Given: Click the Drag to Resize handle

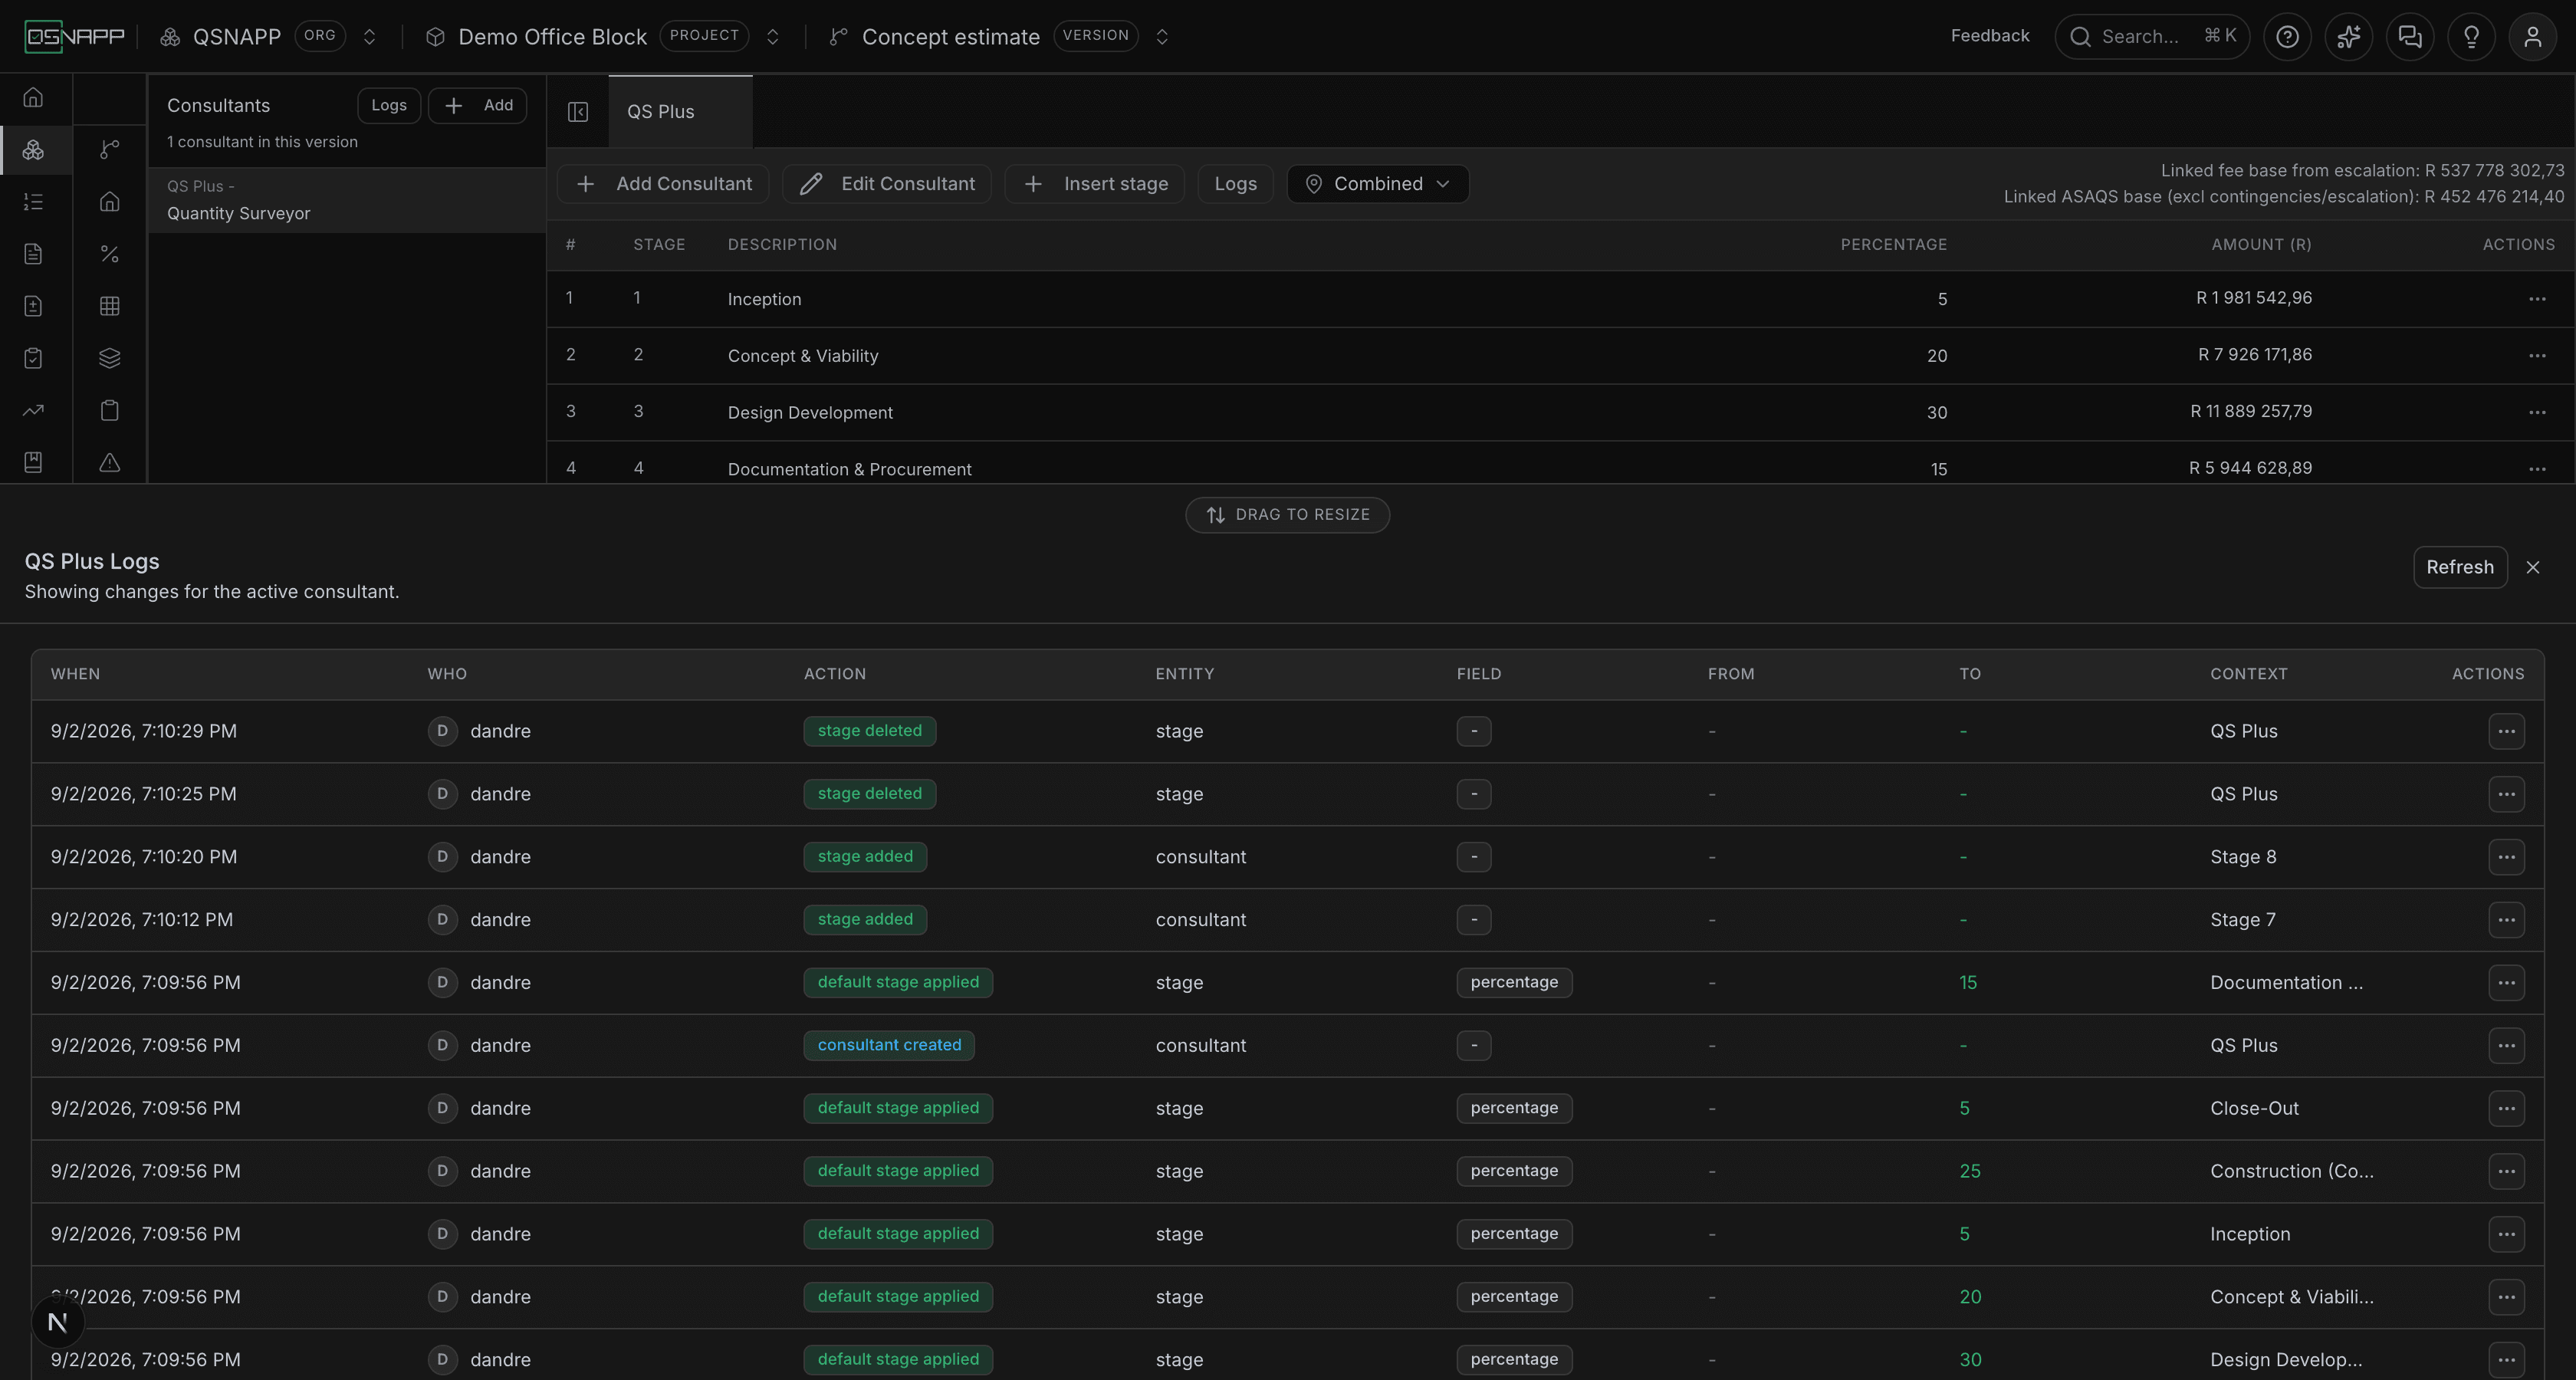Looking at the screenshot, I should click(x=1287, y=515).
